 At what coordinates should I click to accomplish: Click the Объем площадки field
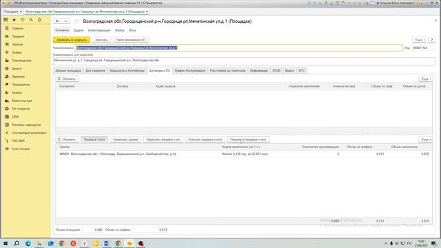click(x=93, y=229)
